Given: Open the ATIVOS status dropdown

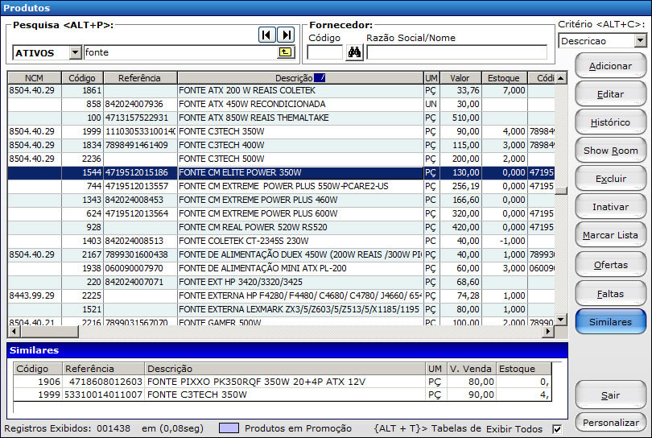Looking at the screenshot, I should (x=75, y=53).
